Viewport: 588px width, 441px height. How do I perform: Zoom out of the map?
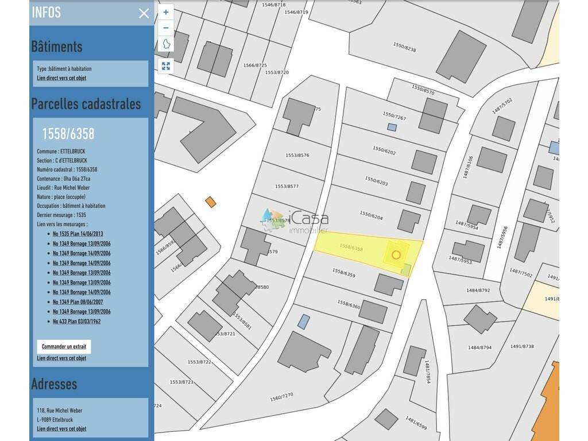166,28
